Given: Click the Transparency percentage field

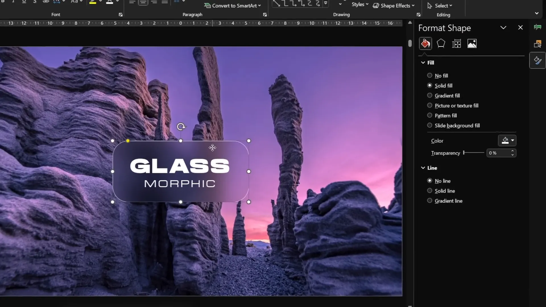Looking at the screenshot, I should [x=499, y=153].
